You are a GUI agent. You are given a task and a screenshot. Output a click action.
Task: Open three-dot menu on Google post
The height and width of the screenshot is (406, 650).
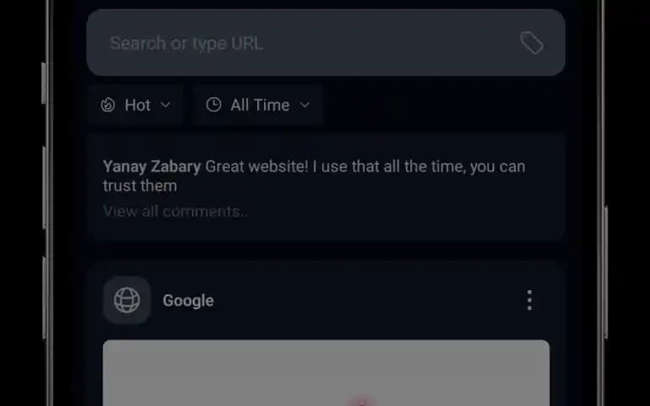coord(529,300)
